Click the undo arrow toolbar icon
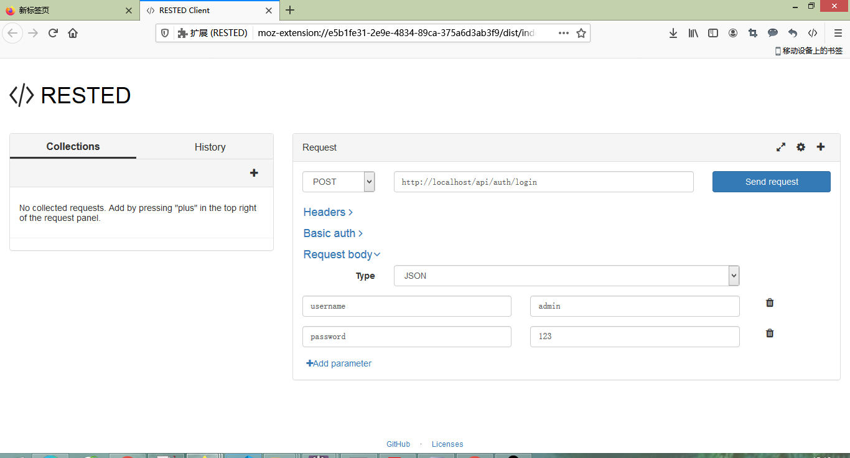850x458 pixels. point(793,33)
